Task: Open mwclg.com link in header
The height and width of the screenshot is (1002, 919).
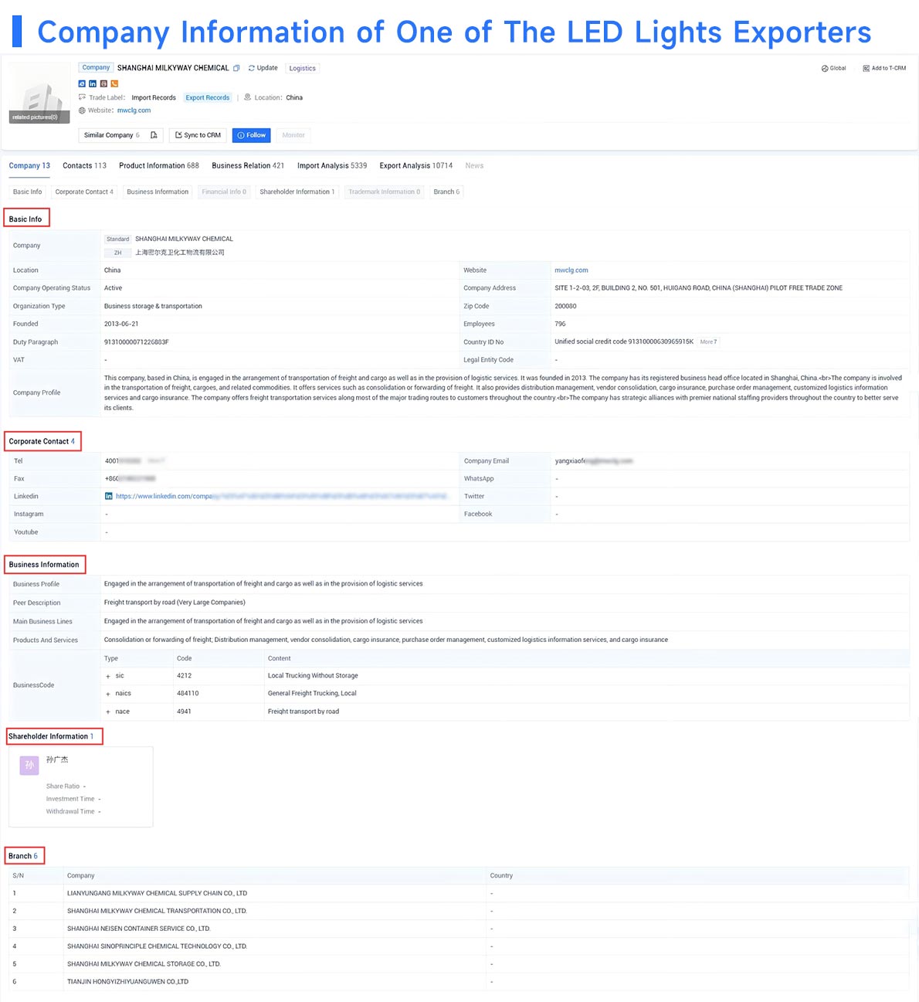Action: 134,110
